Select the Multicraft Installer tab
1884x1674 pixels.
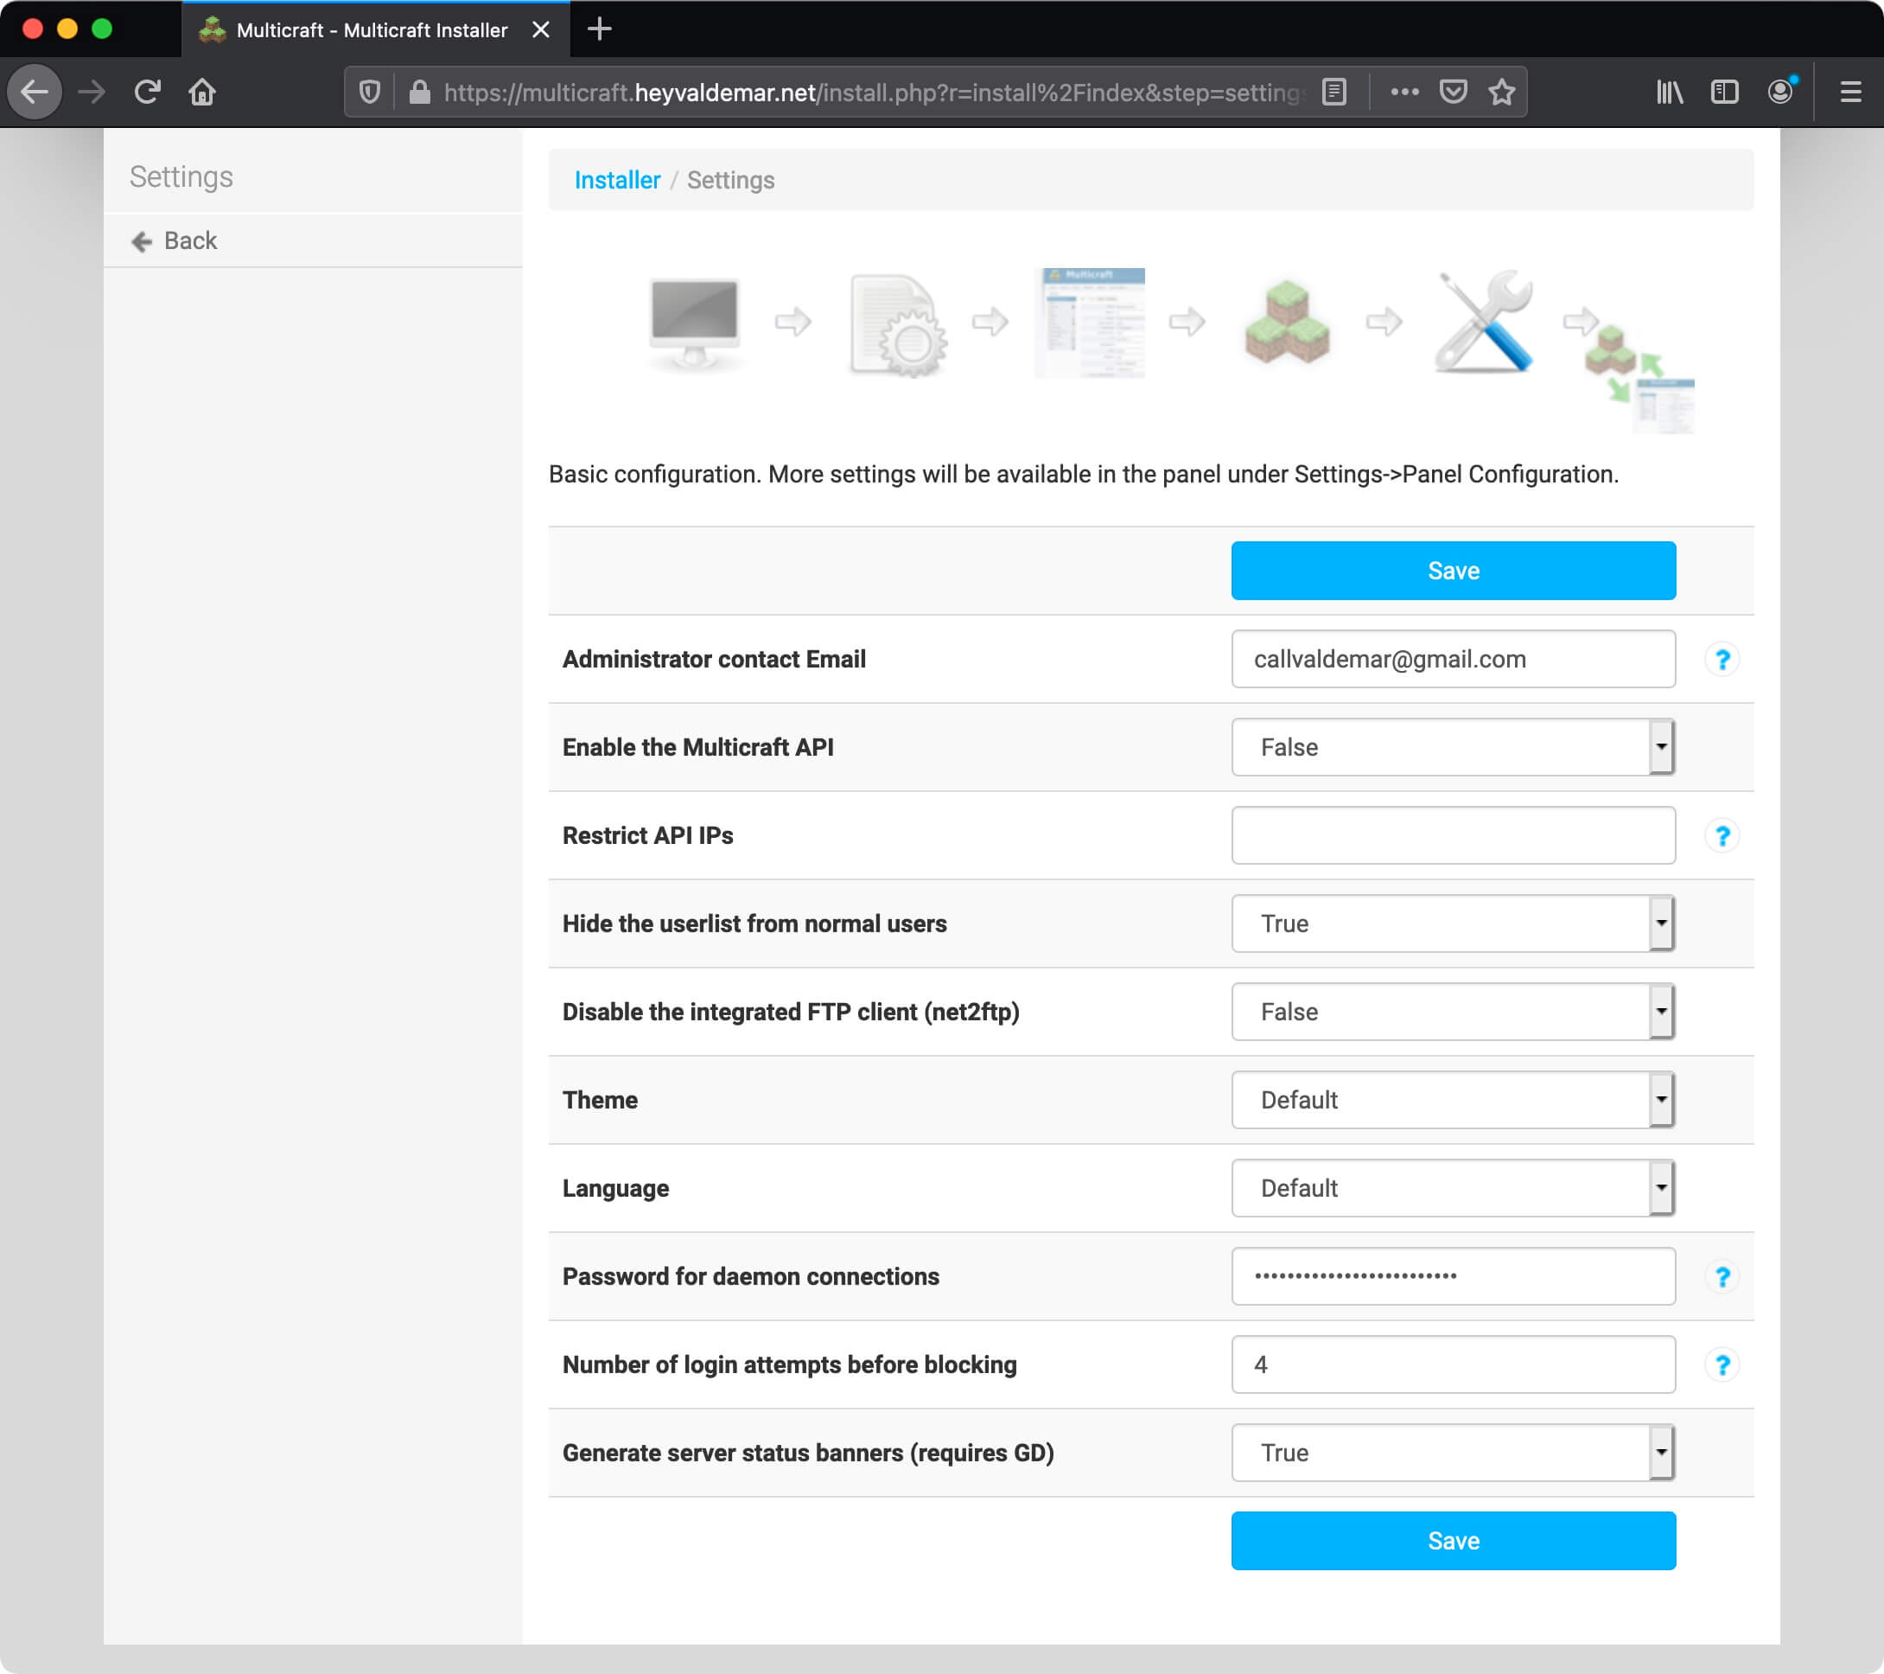pos(376,29)
